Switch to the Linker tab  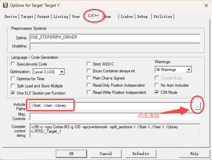coord(127,17)
